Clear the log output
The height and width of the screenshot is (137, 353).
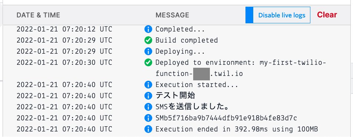327,15
